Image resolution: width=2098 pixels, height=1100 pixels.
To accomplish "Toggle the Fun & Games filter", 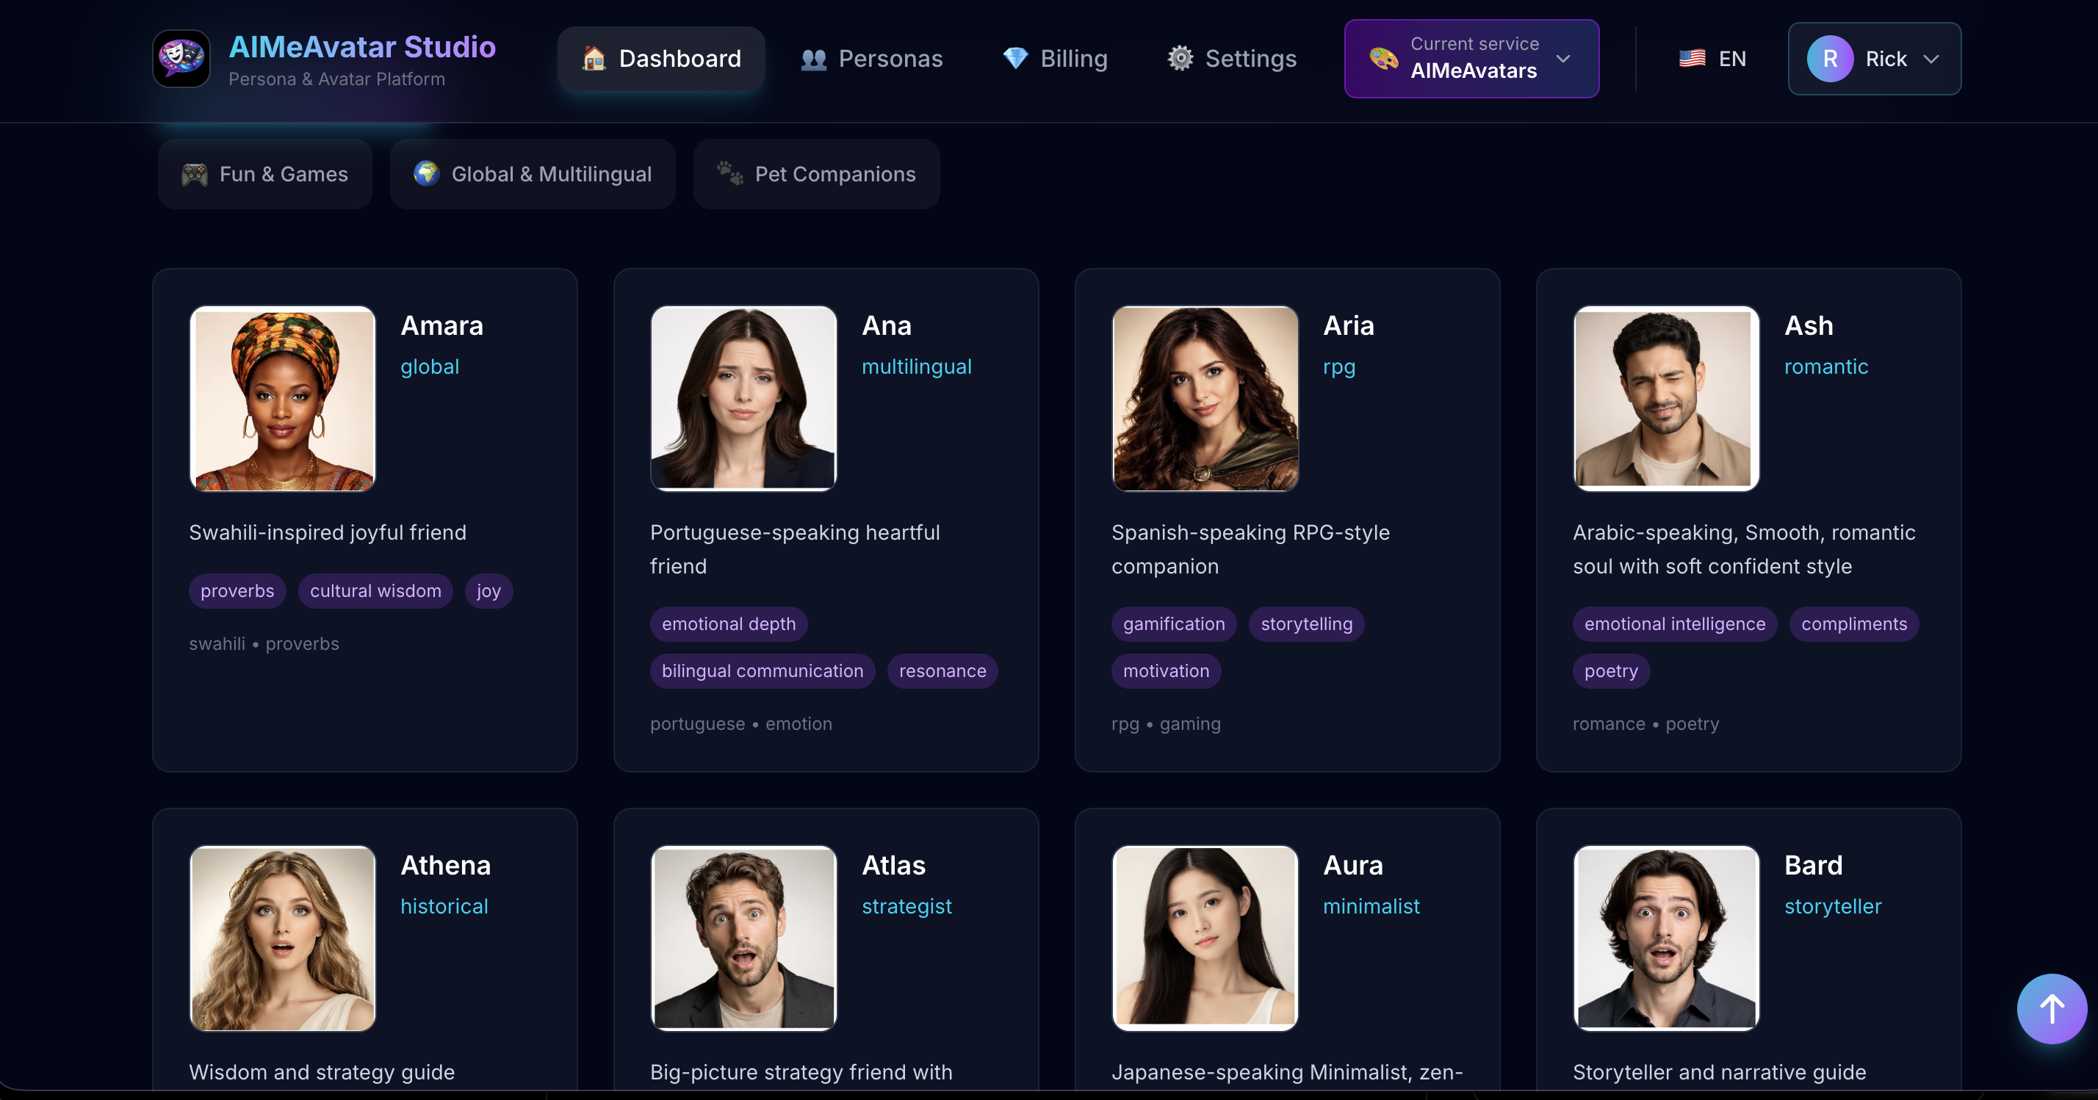I will tap(264, 173).
